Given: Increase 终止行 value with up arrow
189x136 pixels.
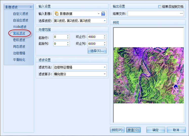Looking at the screenshot, I should (105, 36).
